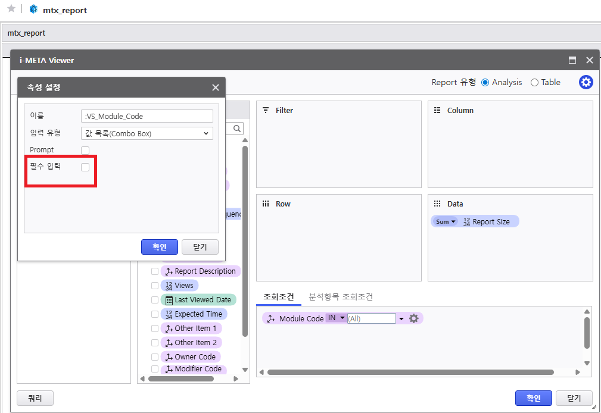Select the 조회조건 tab
Screen dimensions: 601x413
point(278,297)
